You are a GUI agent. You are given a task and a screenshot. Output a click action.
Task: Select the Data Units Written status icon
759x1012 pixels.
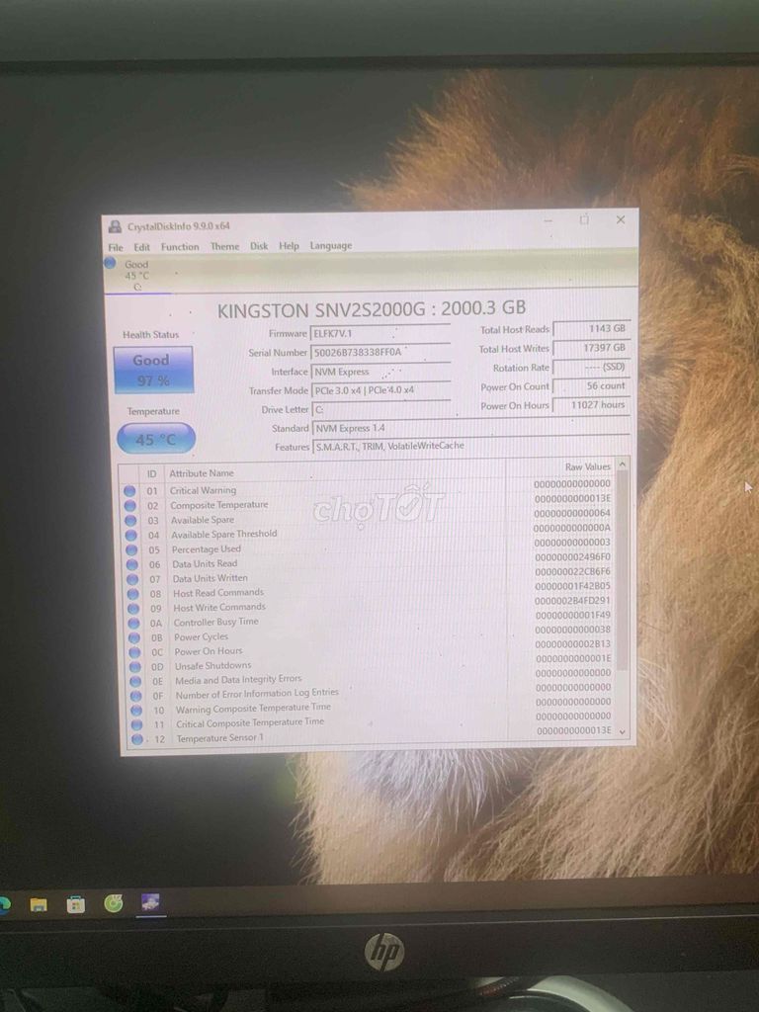132,579
